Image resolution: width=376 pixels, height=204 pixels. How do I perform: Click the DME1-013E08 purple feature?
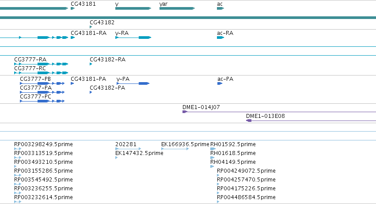pos(311,121)
